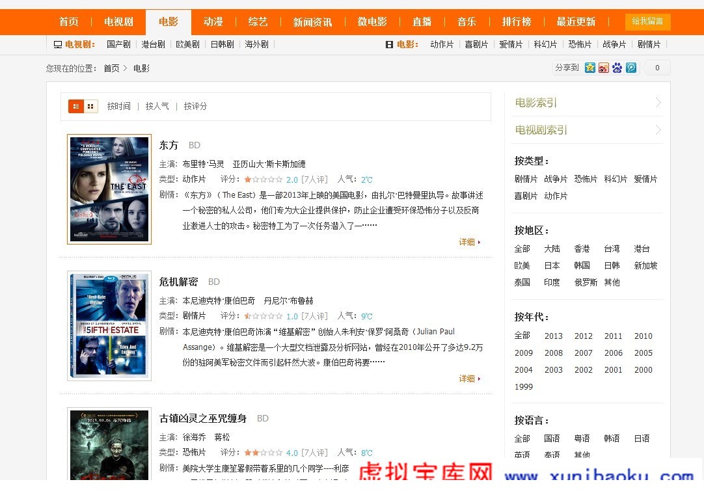This screenshot has width=704, height=495.
Task: Open the 微电影 navigation tab
Action: [372, 21]
